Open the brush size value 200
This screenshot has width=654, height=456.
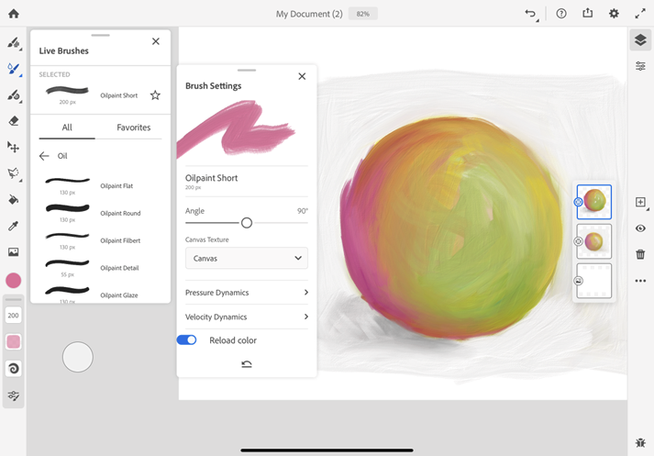14,316
